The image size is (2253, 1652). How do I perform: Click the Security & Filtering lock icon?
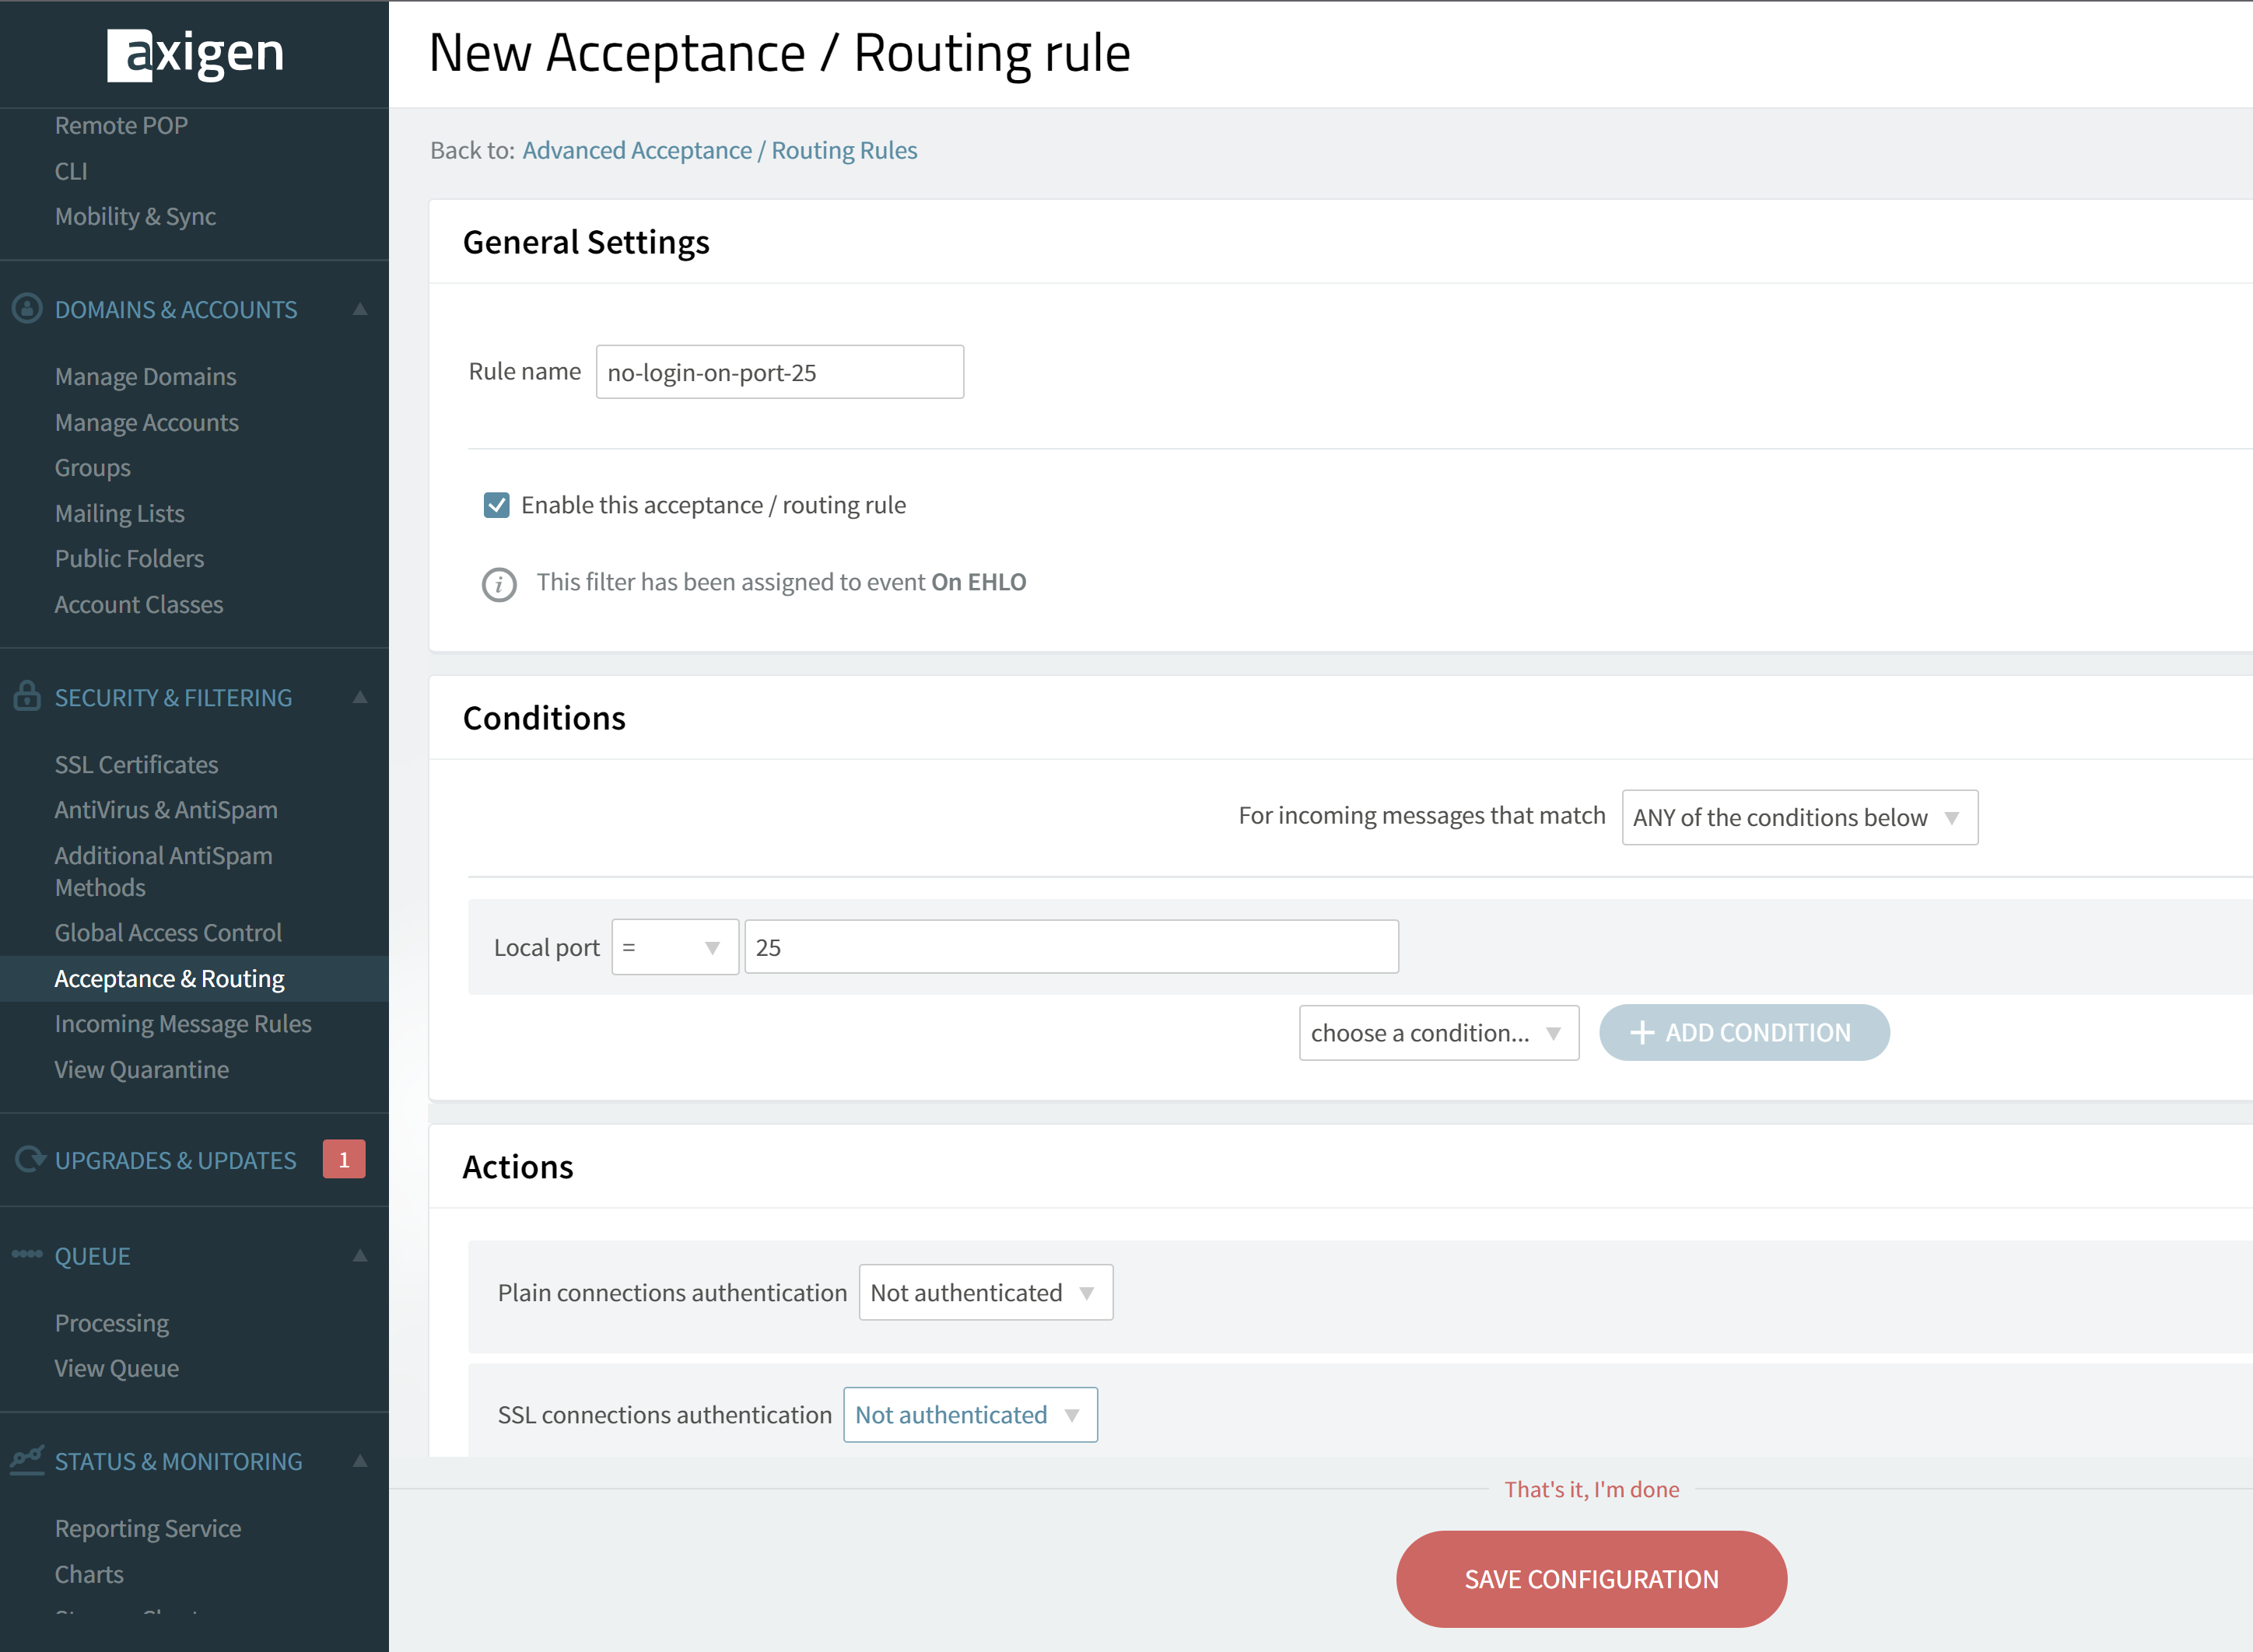27,696
